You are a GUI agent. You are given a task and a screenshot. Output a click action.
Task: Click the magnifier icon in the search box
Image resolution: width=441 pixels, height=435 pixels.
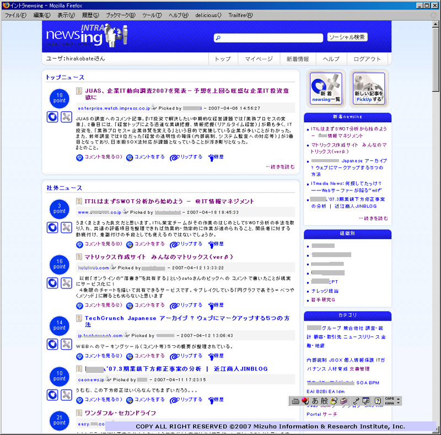(x=218, y=37)
